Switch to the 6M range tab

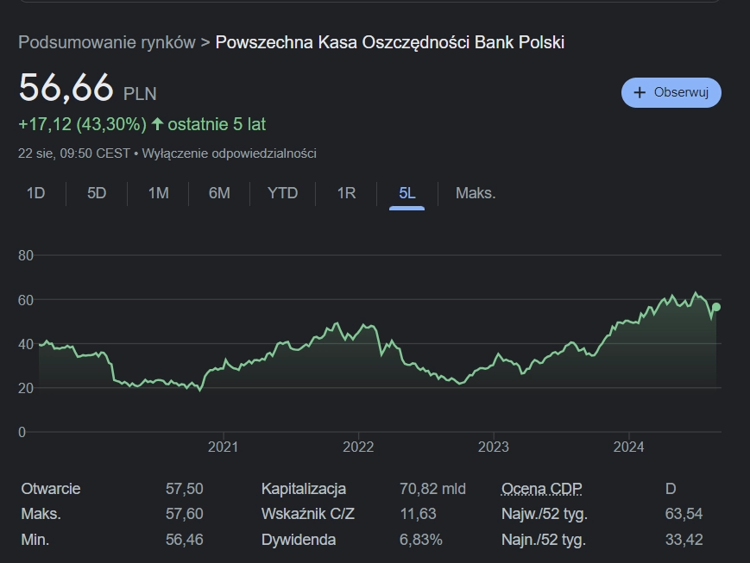[x=219, y=193]
